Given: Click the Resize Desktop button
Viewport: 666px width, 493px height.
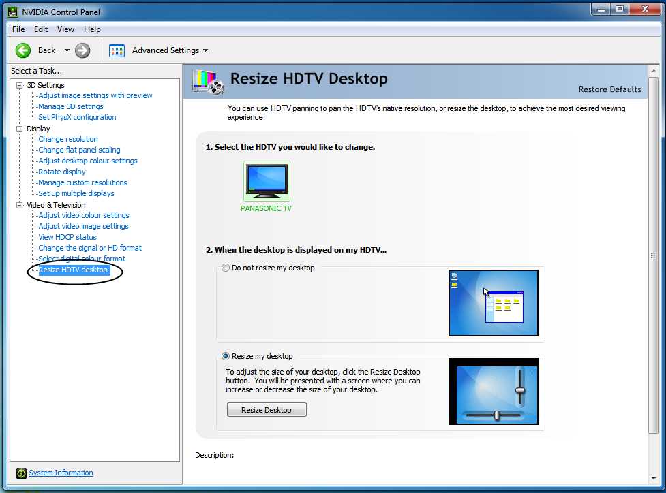Looking at the screenshot, I should coord(267,410).
